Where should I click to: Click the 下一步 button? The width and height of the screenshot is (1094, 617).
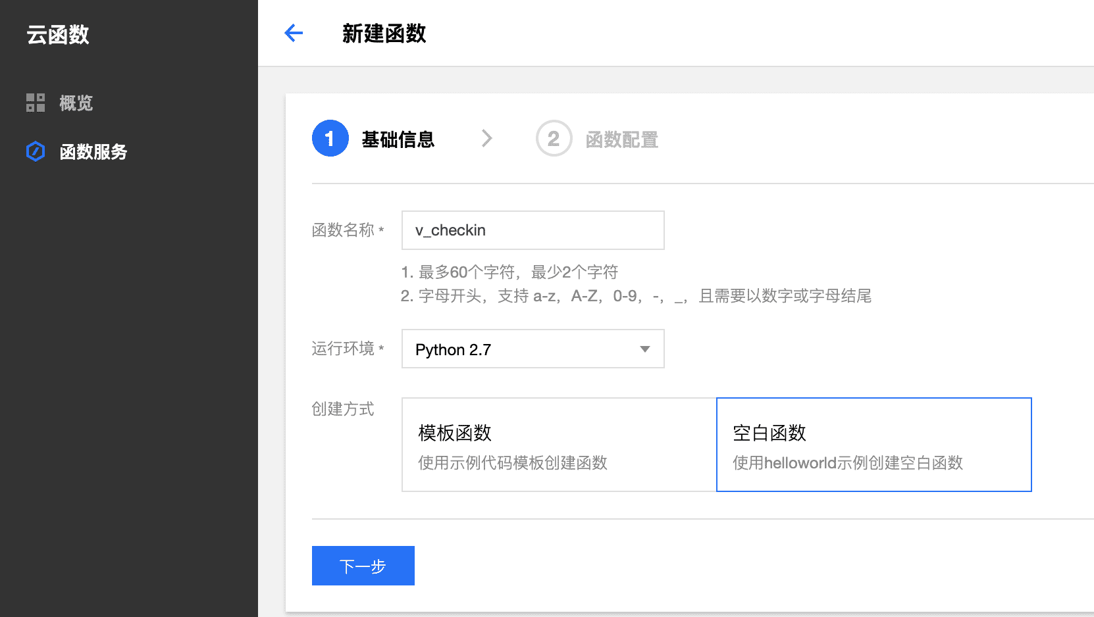click(x=363, y=566)
